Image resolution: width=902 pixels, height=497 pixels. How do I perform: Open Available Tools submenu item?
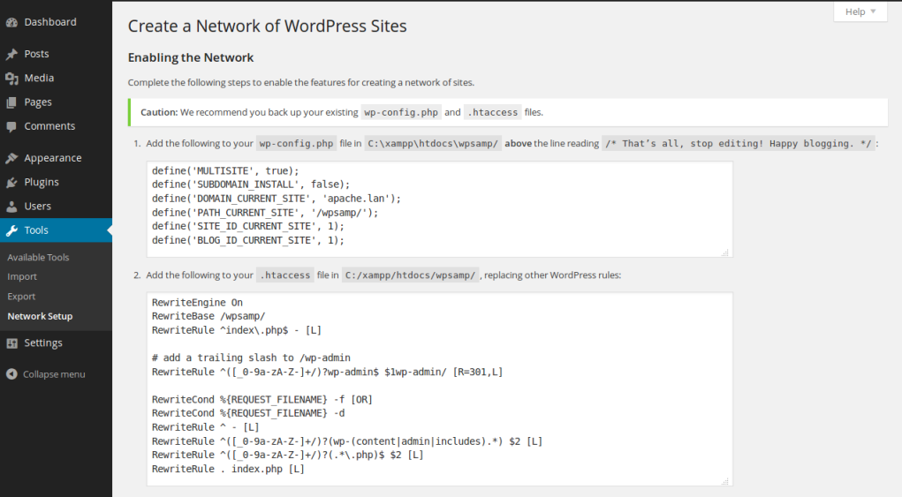(x=38, y=258)
